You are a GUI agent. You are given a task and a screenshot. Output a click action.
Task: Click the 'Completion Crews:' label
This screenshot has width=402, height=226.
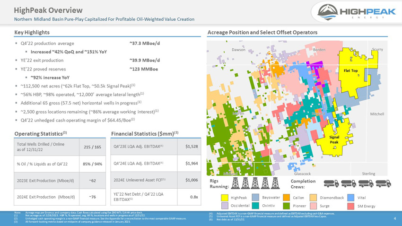pyautogui.click(x=303, y=184)
